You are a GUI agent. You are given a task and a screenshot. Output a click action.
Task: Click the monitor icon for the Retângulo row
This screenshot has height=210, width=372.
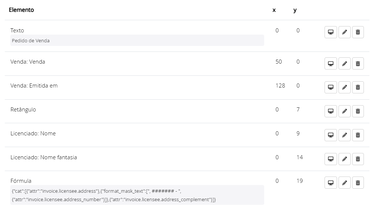click(x=330, y=111)
